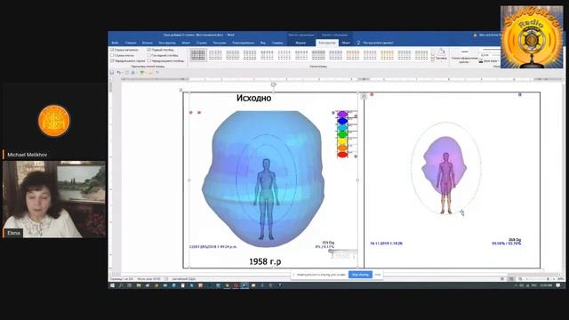
Task: Click the Michael Melikhov participant tile
Action: pyautogui.click(x=54, y=122)
